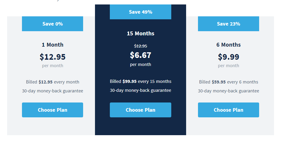
Task: Click Billed $12.95 every month text
Action: 53,82
